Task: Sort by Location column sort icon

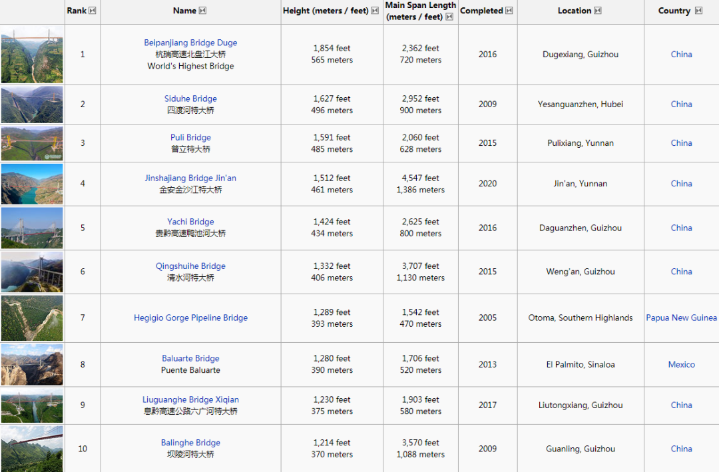Action: pos(597,11)
